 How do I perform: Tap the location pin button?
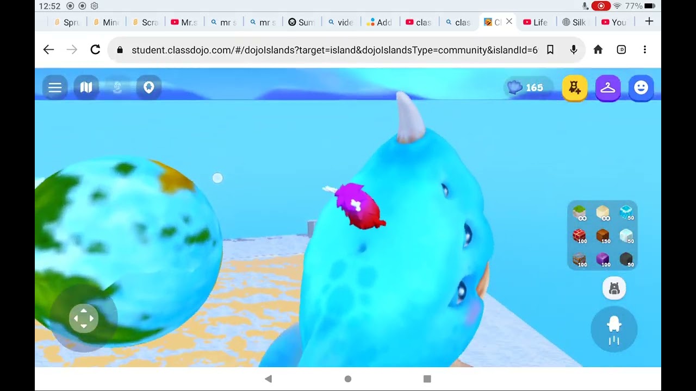point(149,87)
